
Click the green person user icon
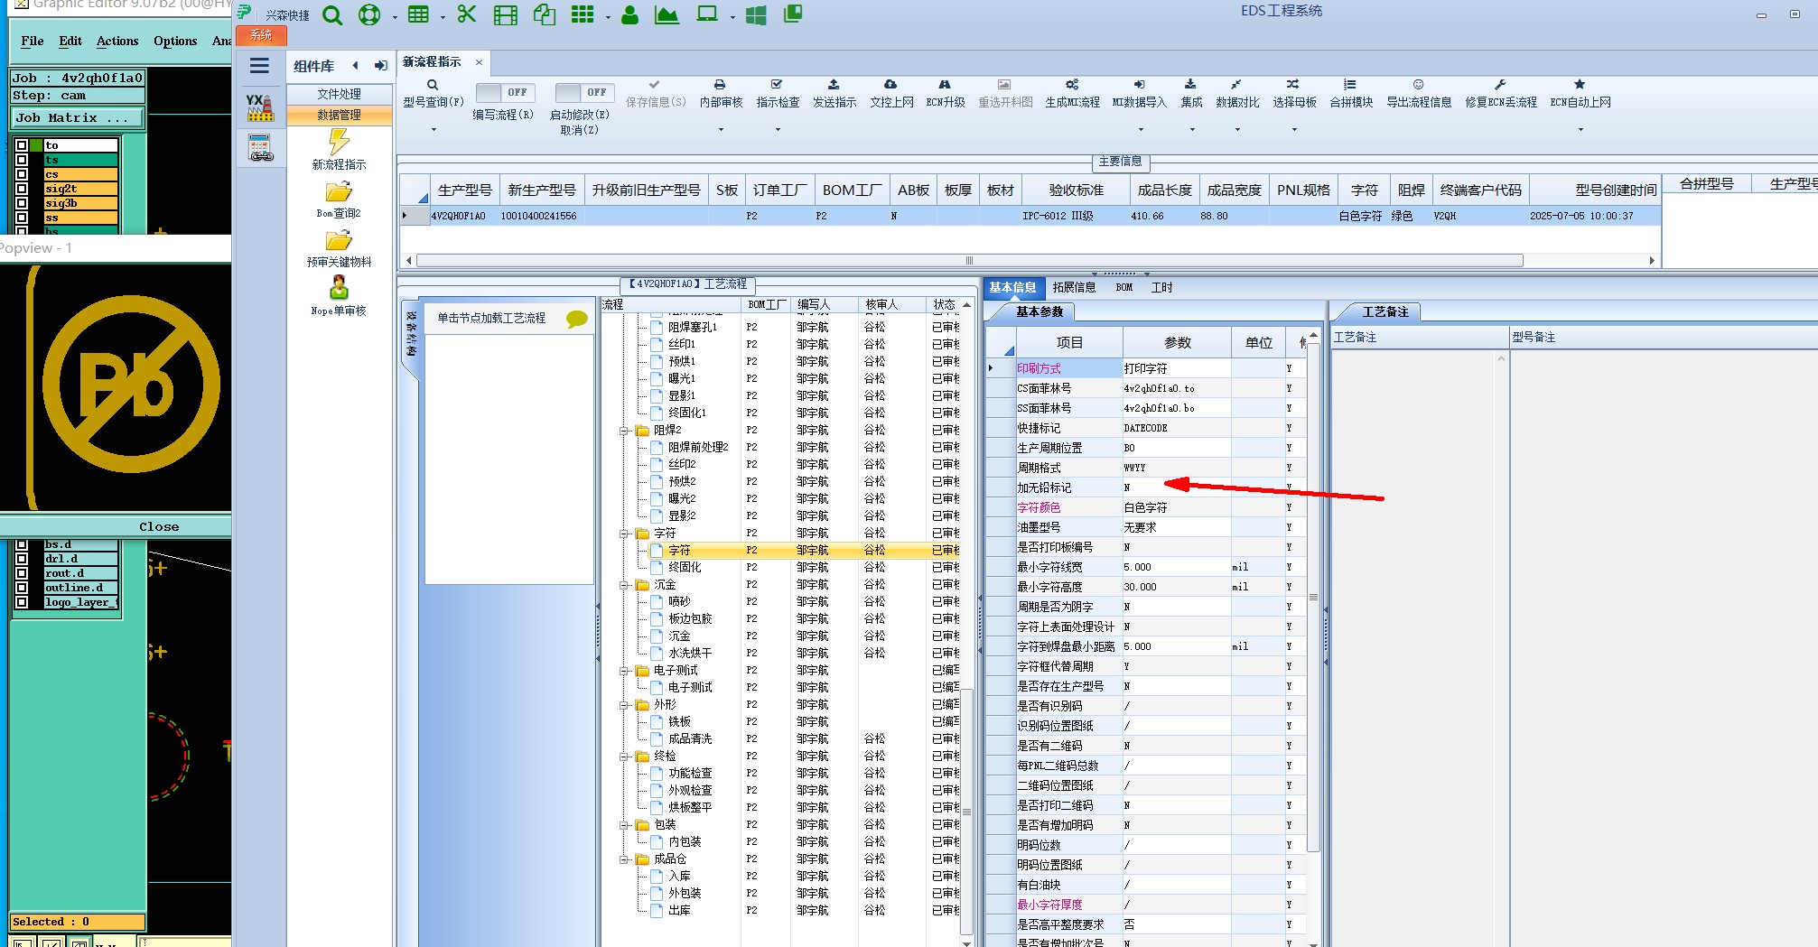coord(630,14)
